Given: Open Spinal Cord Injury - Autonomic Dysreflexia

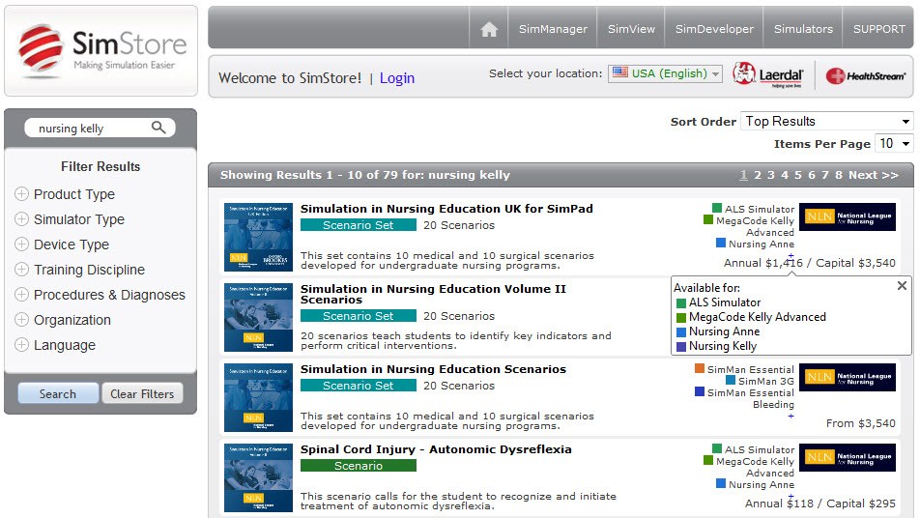Looking at the screenshot, I should pyautogui.click(x=436, y=449).
